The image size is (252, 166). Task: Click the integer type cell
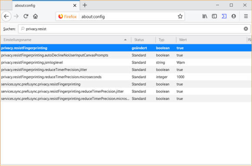pyautogui.click(x=162, y=77)
